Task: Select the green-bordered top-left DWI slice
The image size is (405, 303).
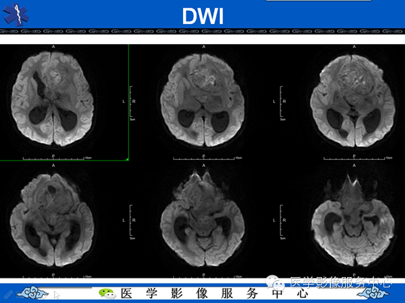Action: 64,102
